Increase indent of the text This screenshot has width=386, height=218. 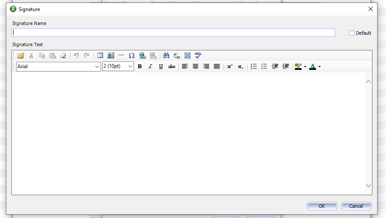285,66
